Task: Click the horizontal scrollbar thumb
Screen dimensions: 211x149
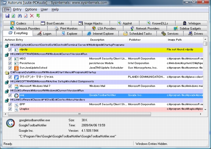Action: [80, 114]
